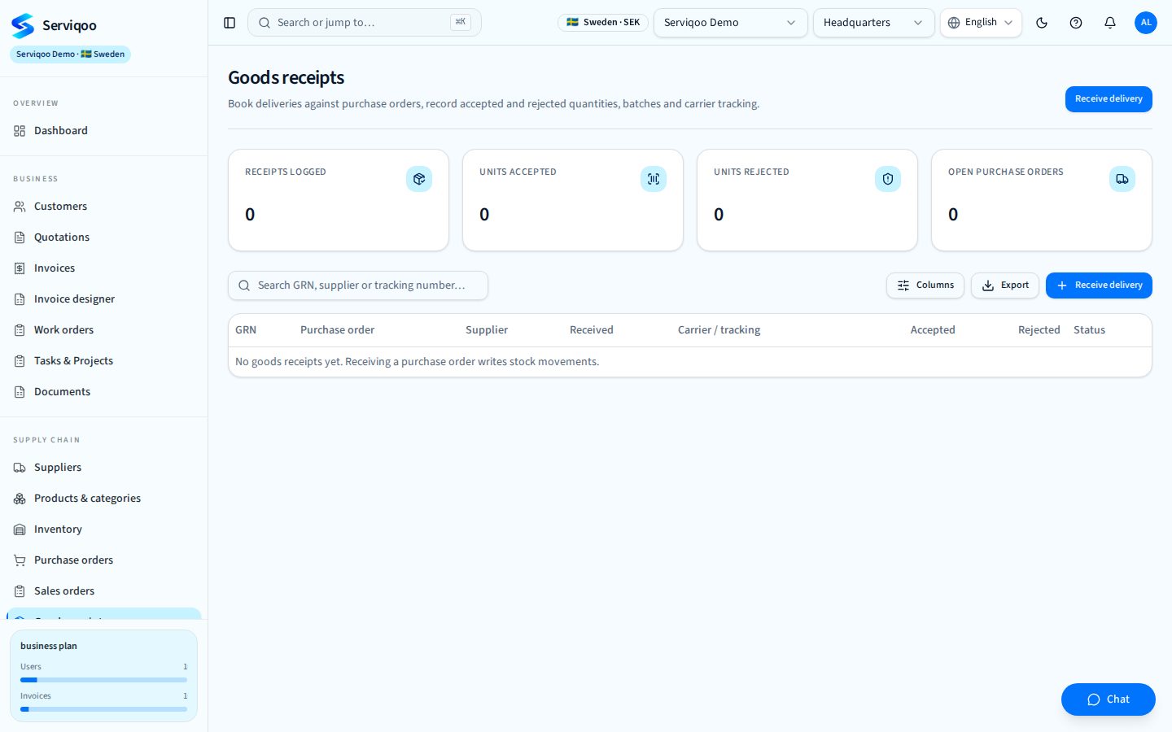Click the Inventory warehouse icon

[x=20, y=529]
